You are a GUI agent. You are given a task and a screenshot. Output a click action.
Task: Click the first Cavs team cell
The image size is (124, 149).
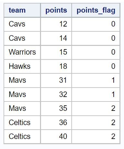(22, 24)
